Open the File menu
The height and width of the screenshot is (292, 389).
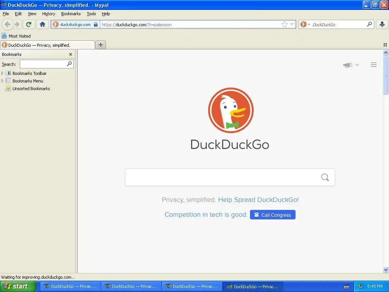6,14
